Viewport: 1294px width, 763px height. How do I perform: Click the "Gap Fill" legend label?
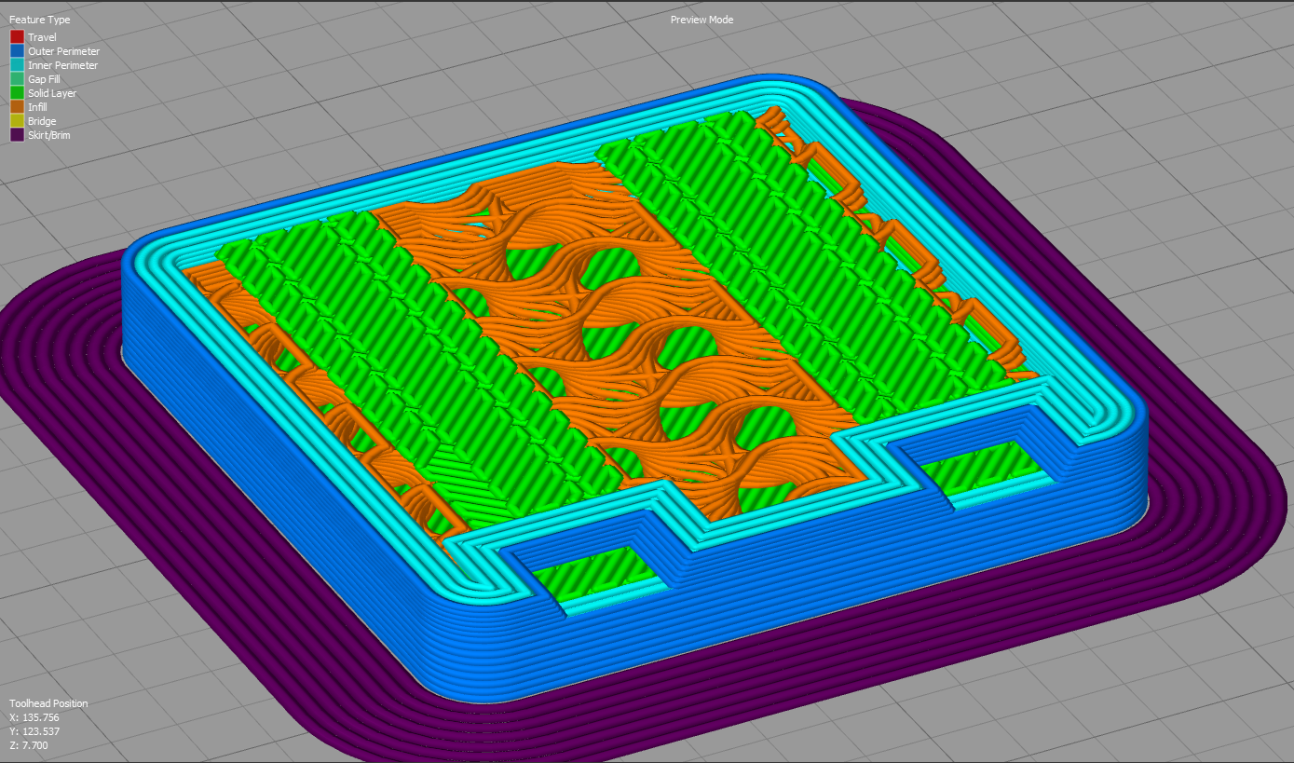(46, 79)
